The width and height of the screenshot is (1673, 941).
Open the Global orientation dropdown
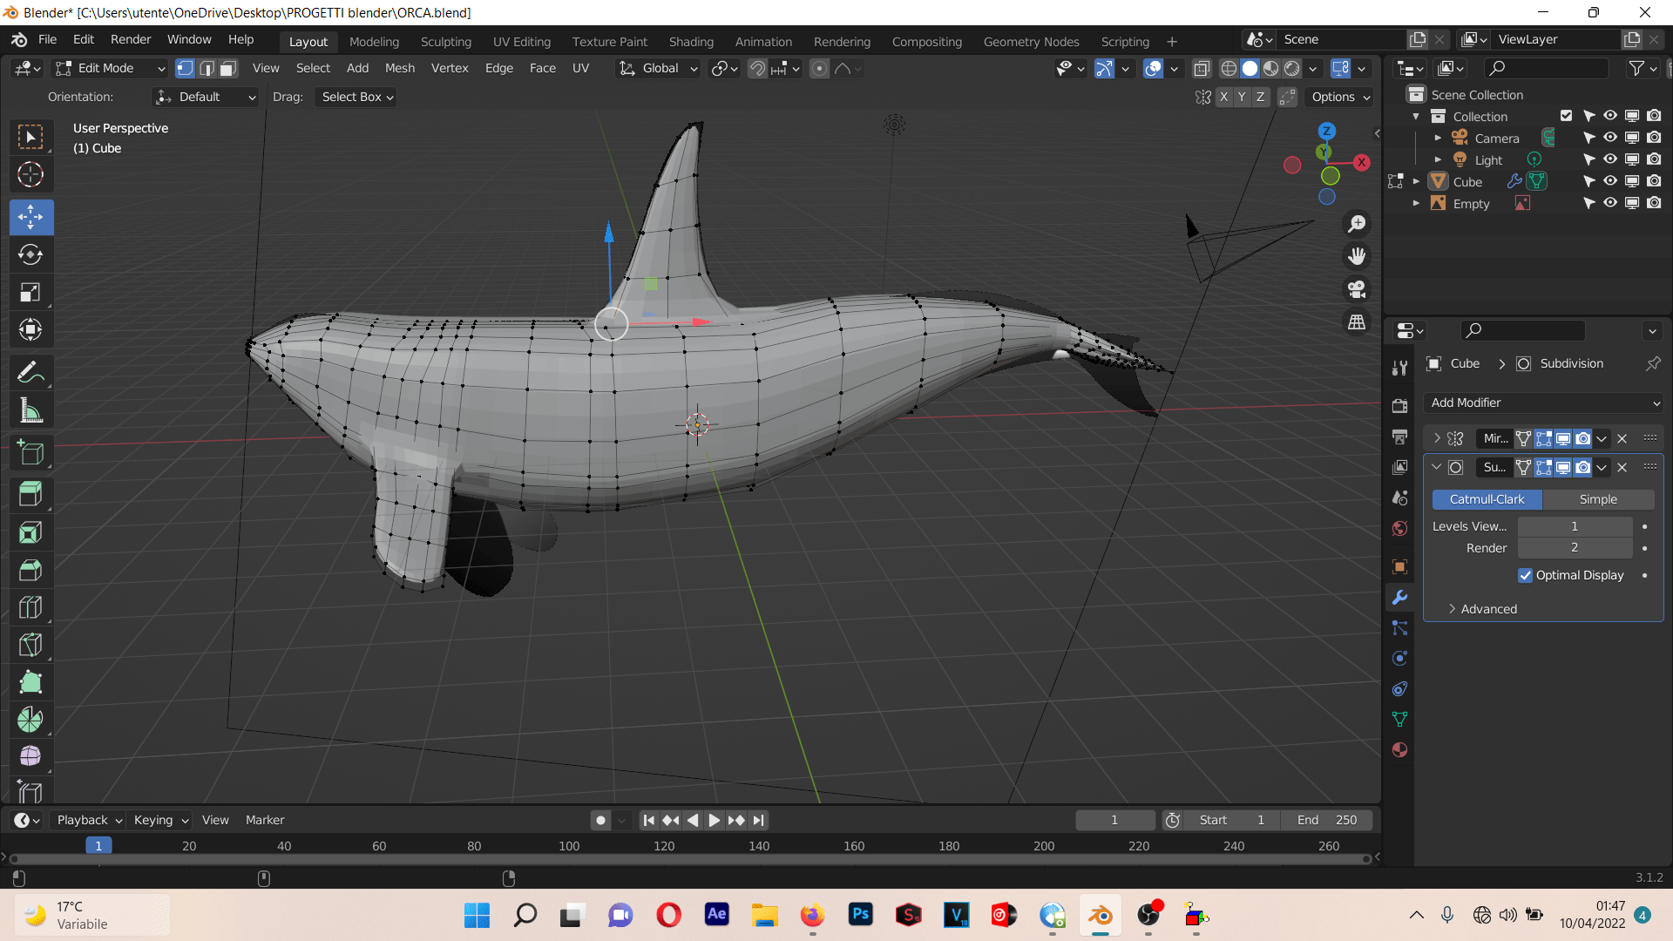point(658,68)
